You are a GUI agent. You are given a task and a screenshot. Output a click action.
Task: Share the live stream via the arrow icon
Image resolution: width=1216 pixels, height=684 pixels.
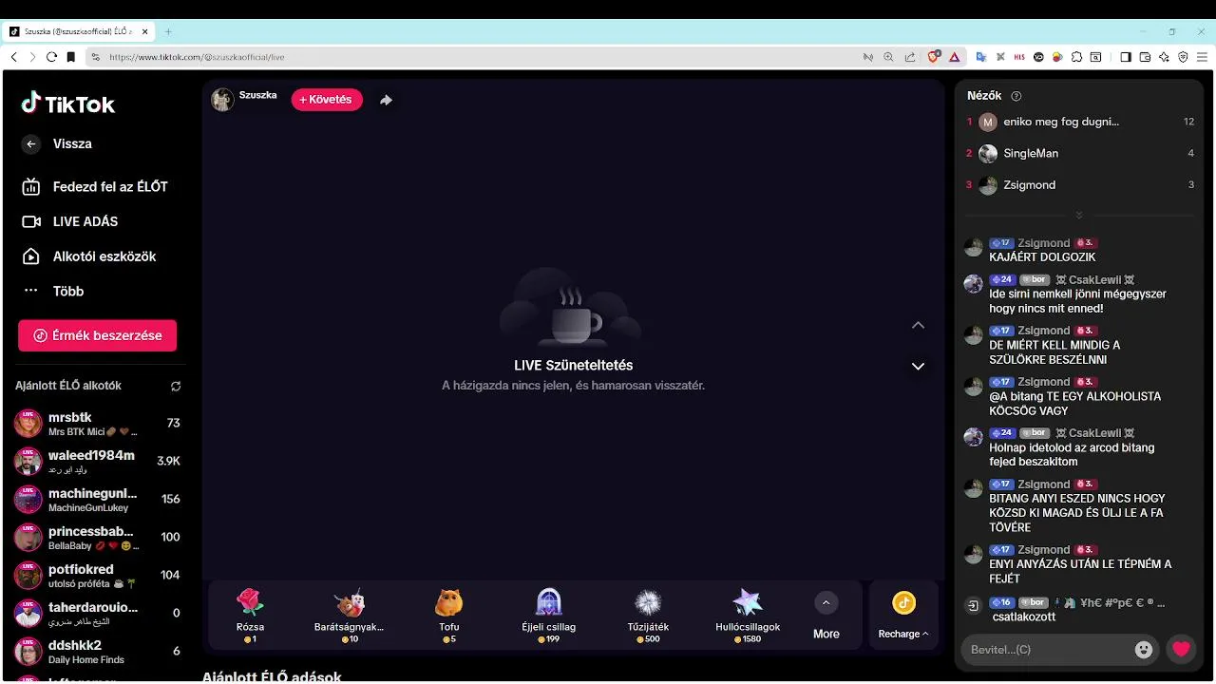click(386, 100)
